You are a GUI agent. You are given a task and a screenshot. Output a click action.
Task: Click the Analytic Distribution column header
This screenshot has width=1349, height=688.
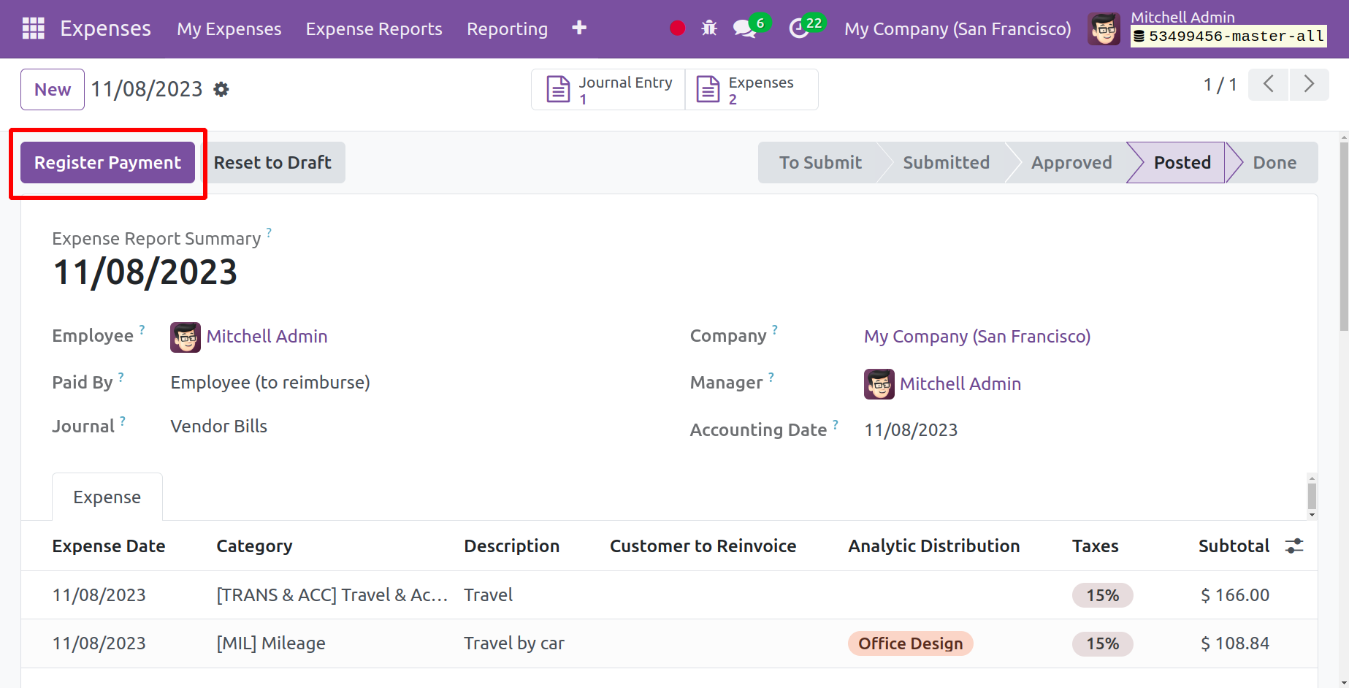(933, 546)
